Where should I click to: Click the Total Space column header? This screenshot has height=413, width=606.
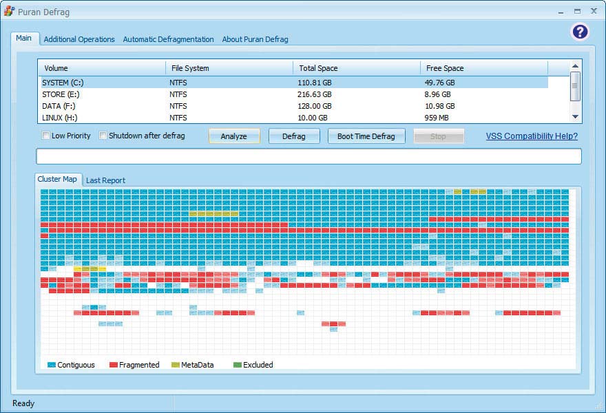(x=357, y=68)
